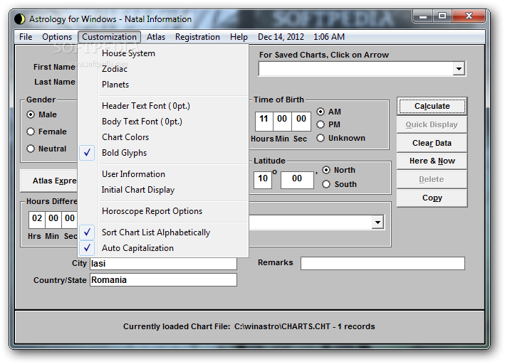The height and width of the screenshot is (364, 505).
Task: Open the File menu
Action: pyautogui.click(x=26, y=37)
